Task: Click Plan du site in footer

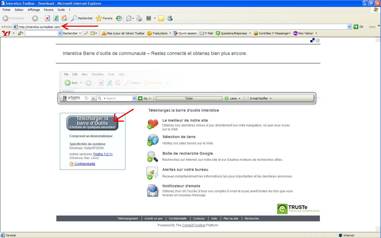Action: [x=231, y=218]
